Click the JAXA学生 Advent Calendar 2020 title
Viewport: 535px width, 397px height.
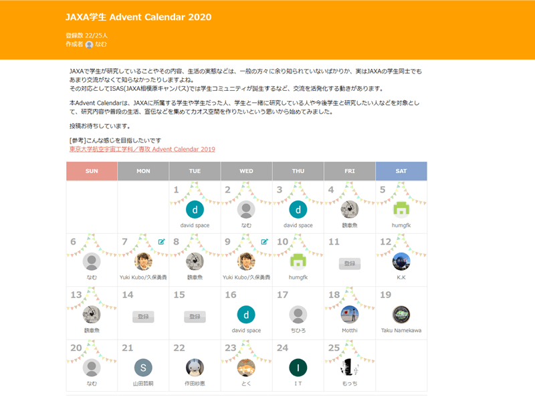(x=138, y=17)
